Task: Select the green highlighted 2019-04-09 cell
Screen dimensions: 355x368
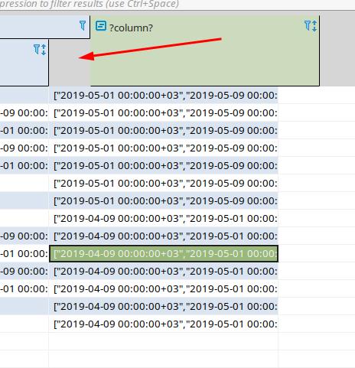Action: click(164, 253)
